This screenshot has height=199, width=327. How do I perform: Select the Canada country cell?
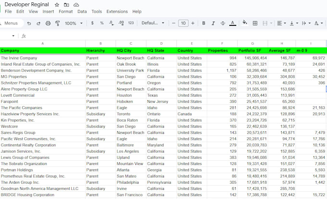(192, 114)
